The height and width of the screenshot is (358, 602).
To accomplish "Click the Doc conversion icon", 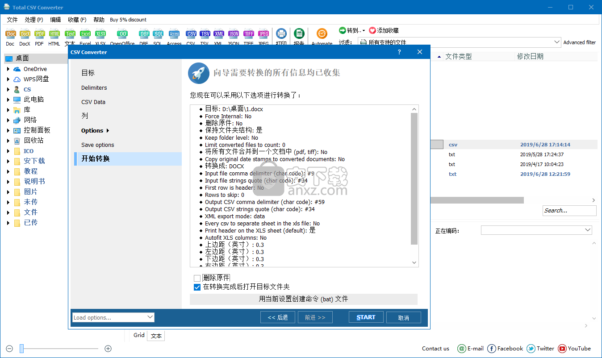I will click(10, 33).
